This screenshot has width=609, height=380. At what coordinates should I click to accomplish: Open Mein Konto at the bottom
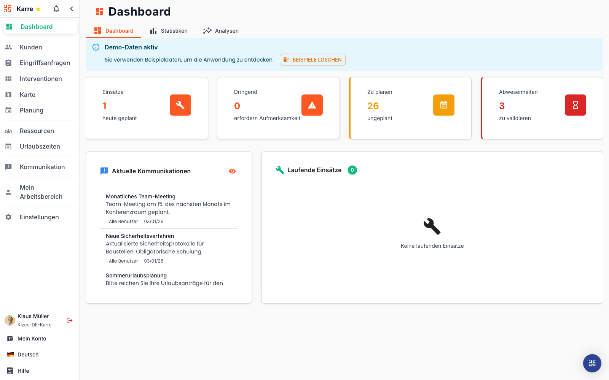[31, 338]
